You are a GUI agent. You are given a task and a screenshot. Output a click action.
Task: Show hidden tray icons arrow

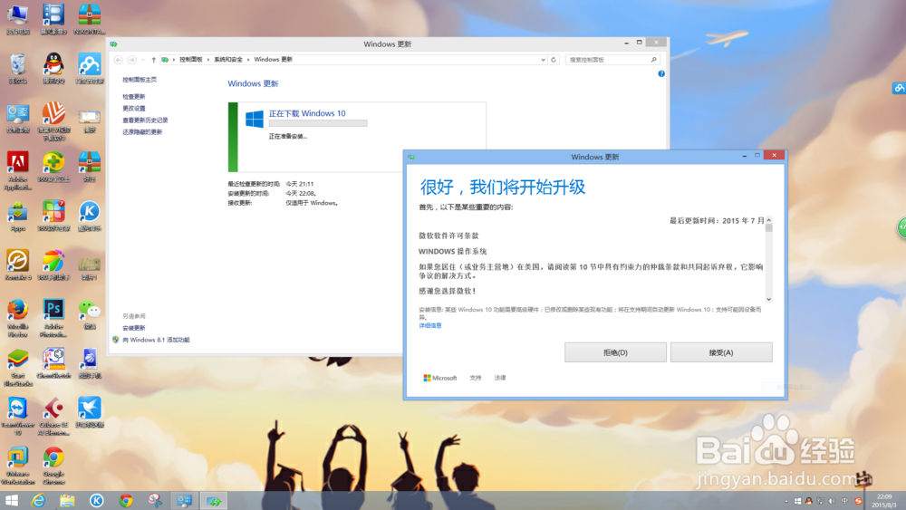point(786,501)
